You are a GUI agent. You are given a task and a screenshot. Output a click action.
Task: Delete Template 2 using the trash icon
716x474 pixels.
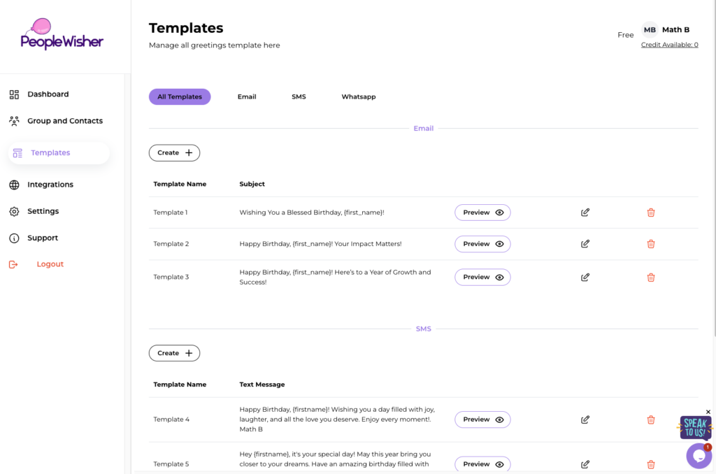point(651,244)
